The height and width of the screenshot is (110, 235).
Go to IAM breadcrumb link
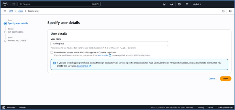point(11,11)
